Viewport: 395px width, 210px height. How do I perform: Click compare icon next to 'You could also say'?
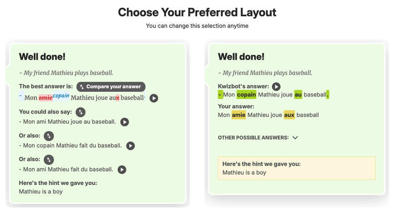point(80,112)
